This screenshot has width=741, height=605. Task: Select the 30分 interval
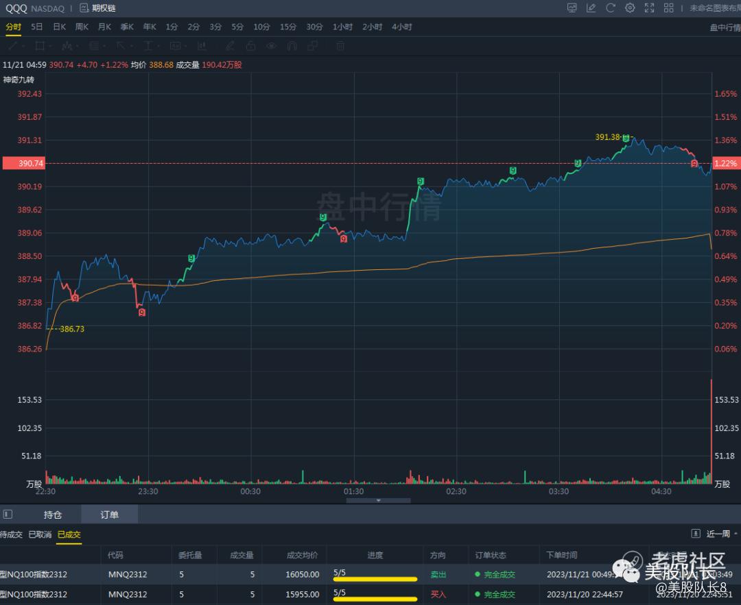314,27
